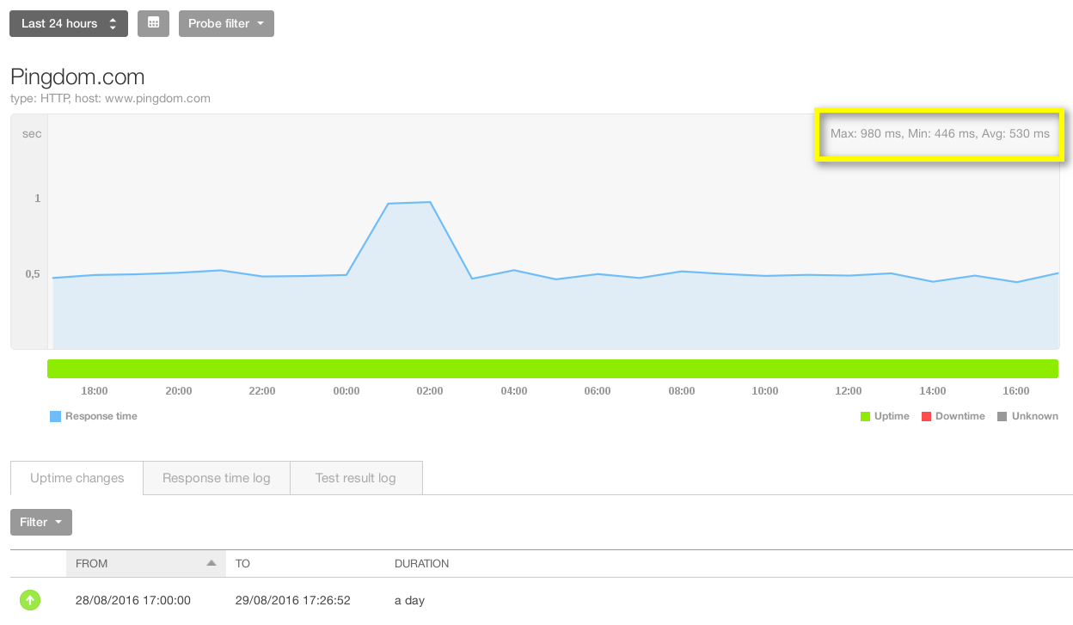This screenshot has height=625, width=1073.
Task: Click the blue Response time legend square
Action: click(x=56, y=416)
